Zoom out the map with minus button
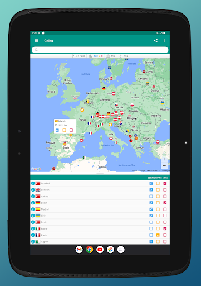The width and height of the screenshot is (201, 286). [x=164, y=165]
